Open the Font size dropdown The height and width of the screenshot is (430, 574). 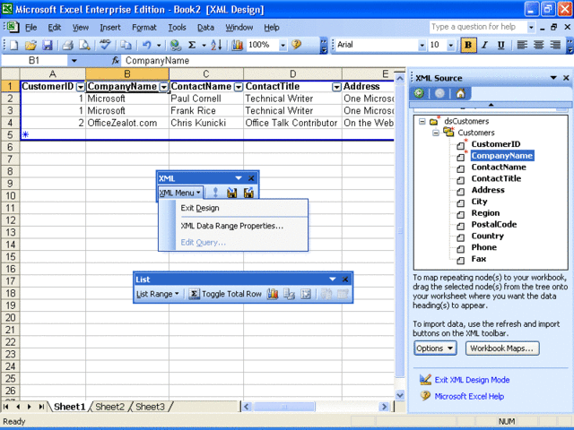coord(450,45)
